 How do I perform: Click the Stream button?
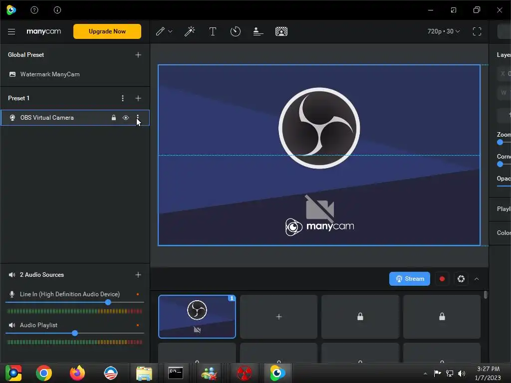pos(409,279)
